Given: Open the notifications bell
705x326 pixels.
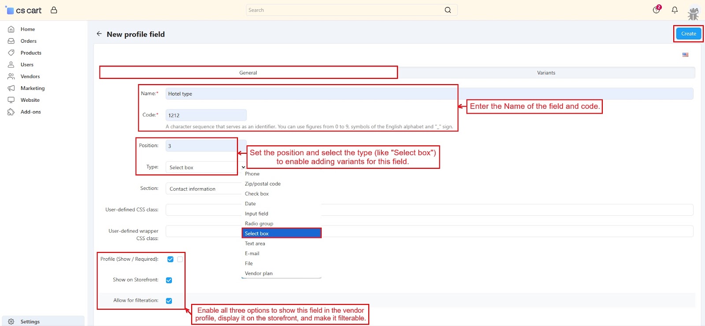Looking at the screenshot, I should pyautogui.click(x=675, y=10).
